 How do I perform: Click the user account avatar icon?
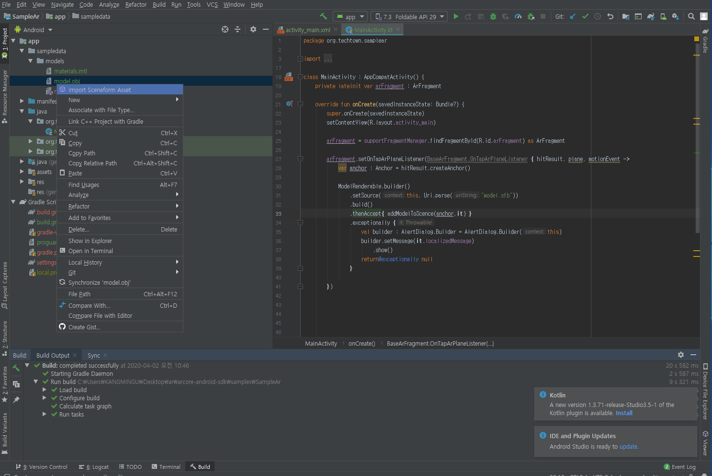[704, 16]
